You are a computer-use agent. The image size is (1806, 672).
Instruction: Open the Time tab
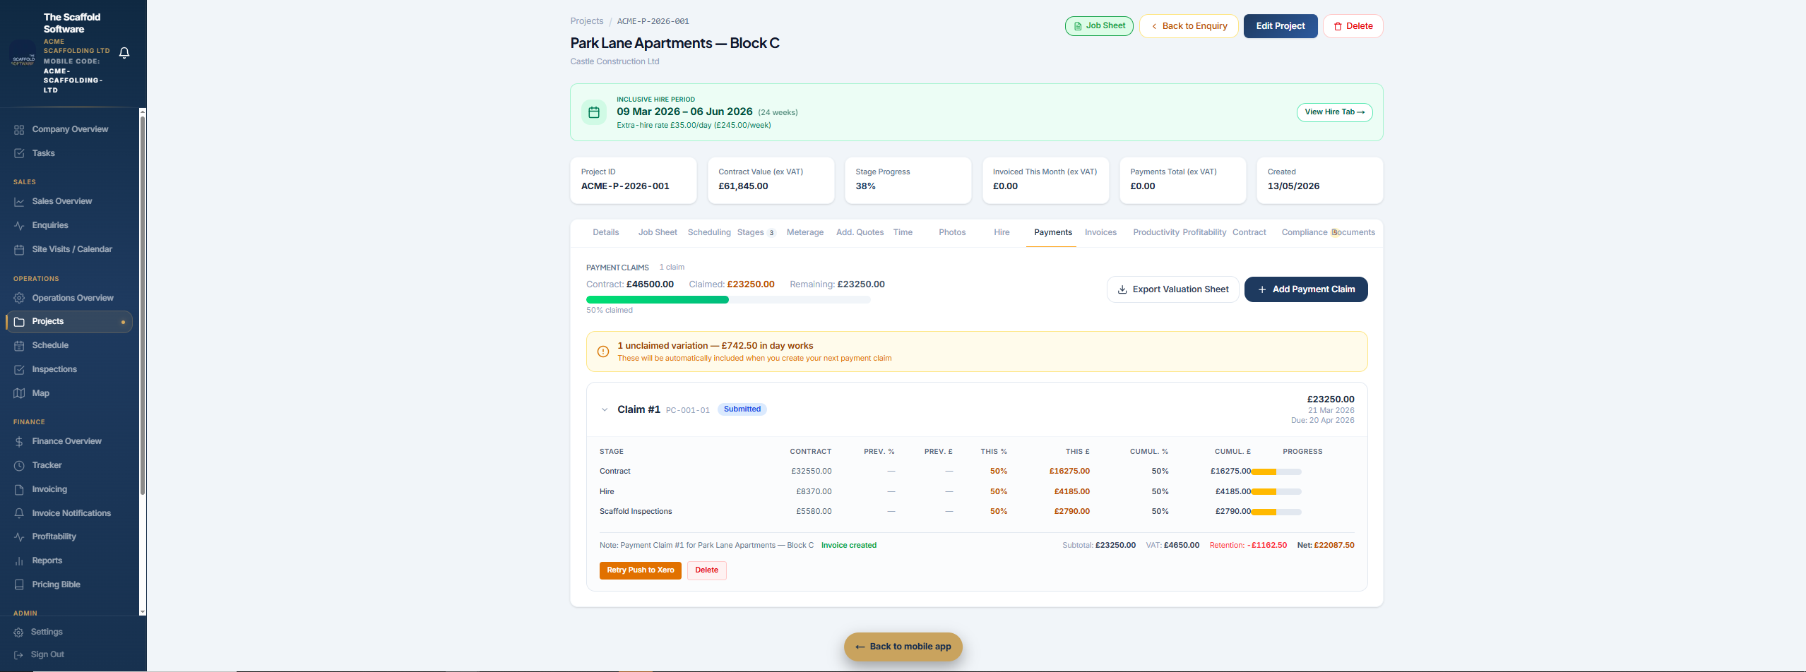pyautogui.click(x=903, y=232)
